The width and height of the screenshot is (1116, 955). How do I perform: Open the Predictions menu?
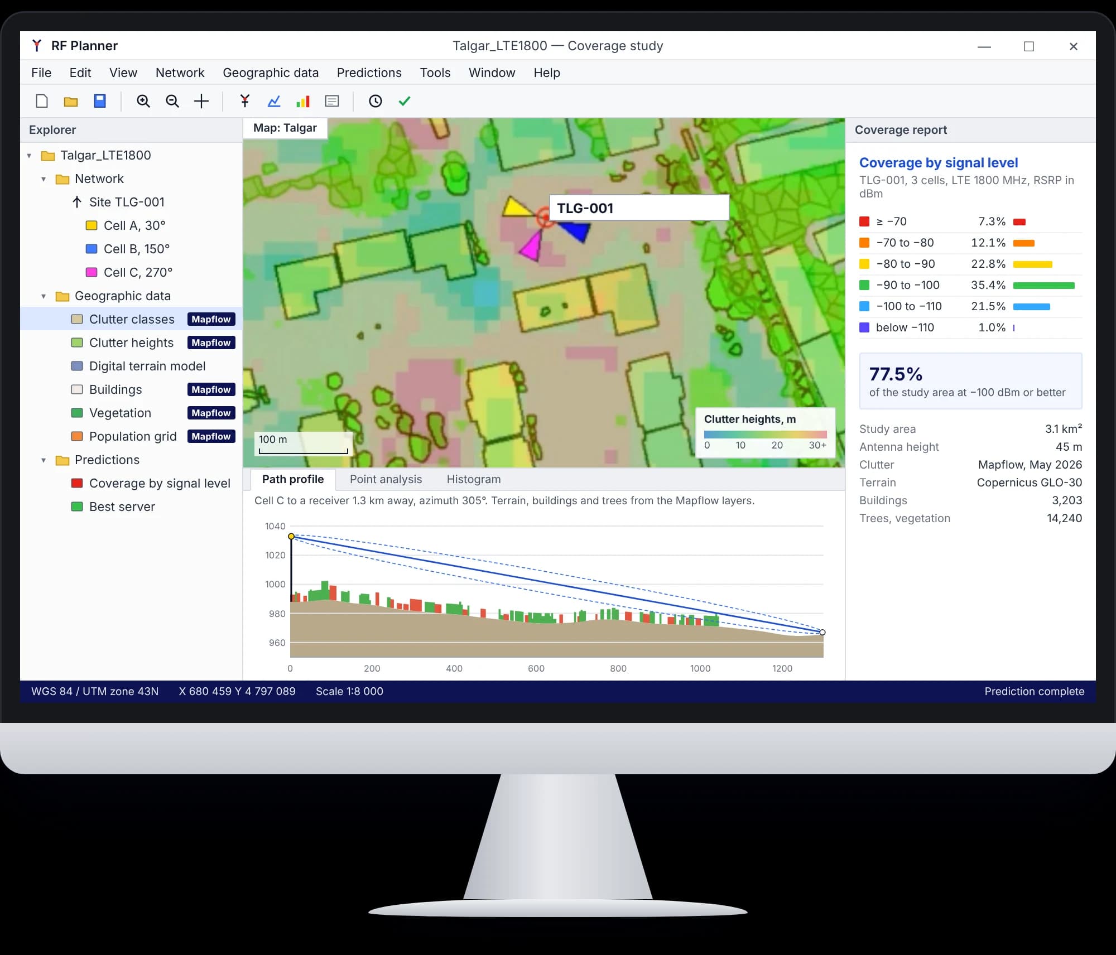click(x=369, y=73)
